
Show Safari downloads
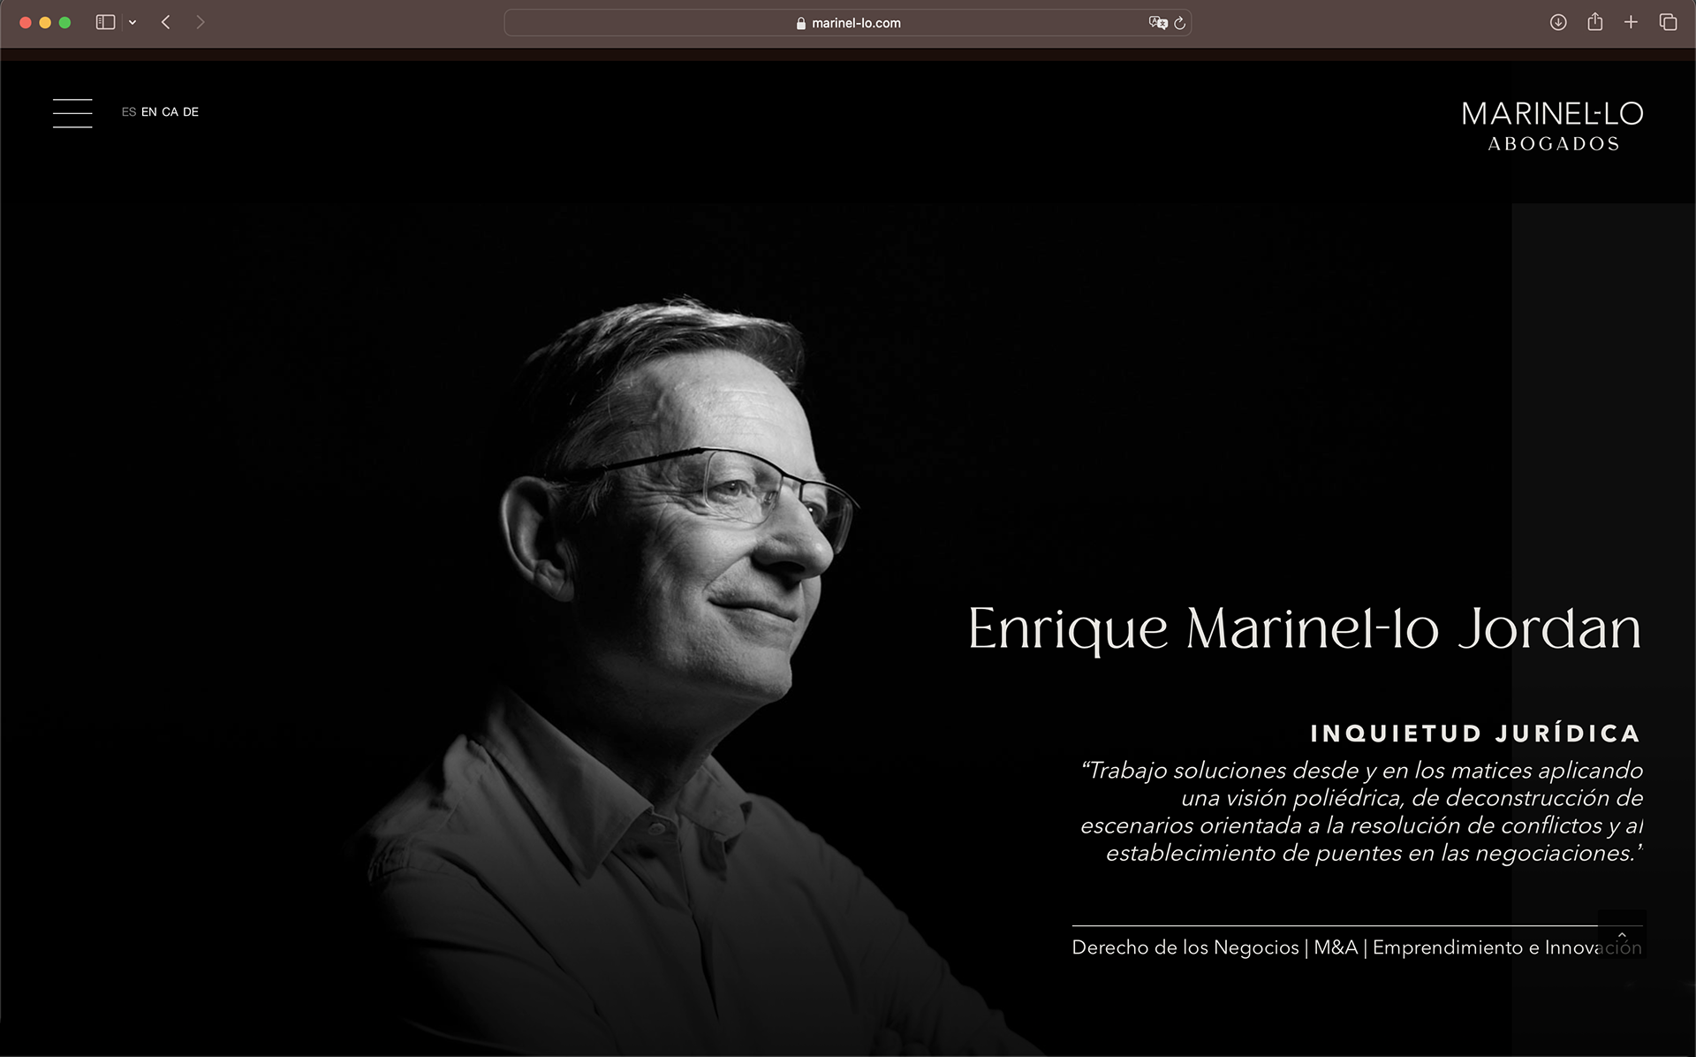click(x=1558, y=22)
